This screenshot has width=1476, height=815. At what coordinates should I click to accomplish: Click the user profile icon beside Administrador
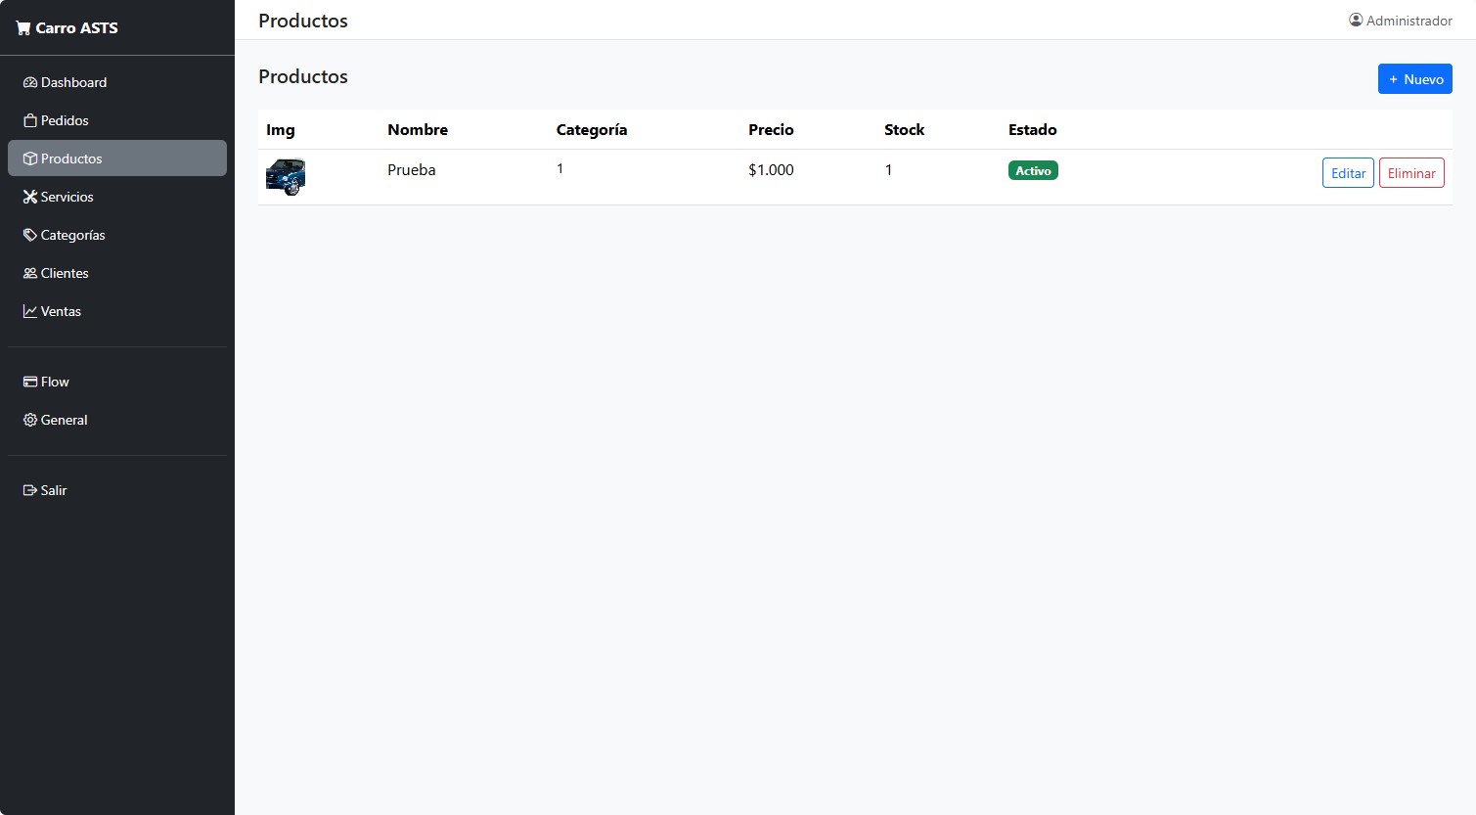(1356, 20)
